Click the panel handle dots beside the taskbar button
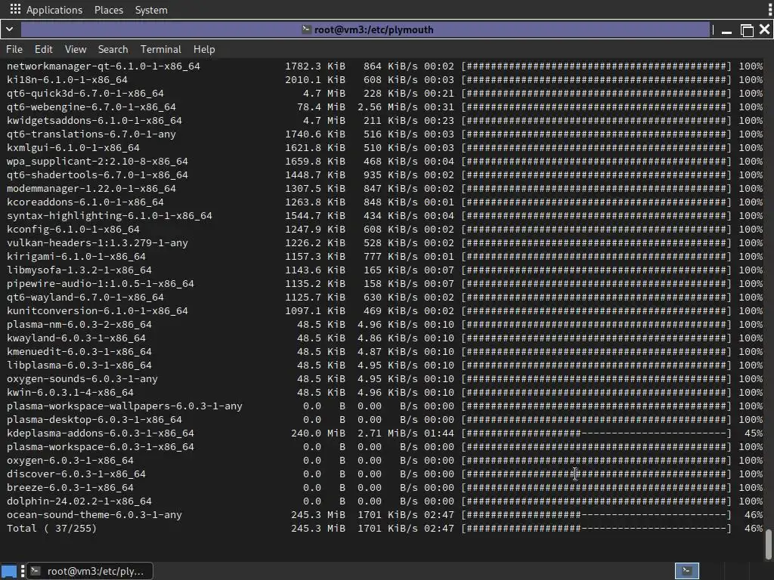The width and height of the screenshot is (774, 580). coord(23,571)
